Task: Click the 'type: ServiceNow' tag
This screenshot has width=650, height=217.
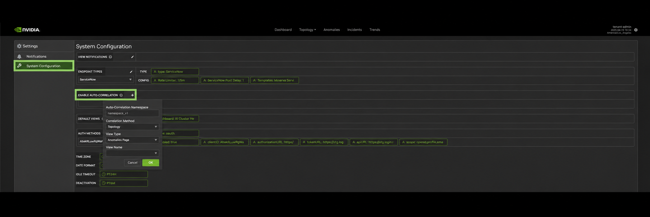Action: coord(175,72)
